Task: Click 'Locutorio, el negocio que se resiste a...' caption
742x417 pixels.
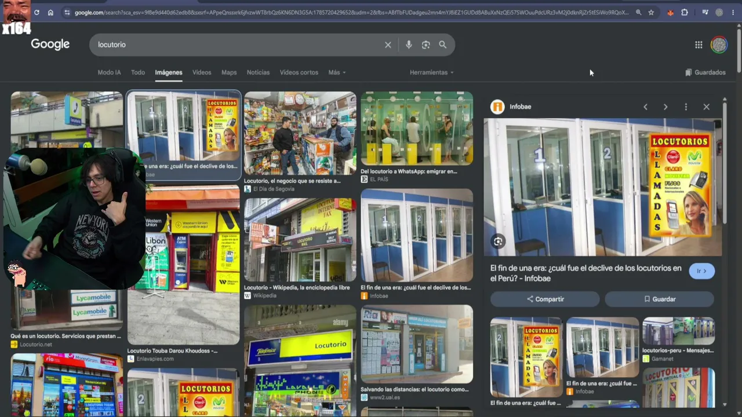Action: [292, 181]
